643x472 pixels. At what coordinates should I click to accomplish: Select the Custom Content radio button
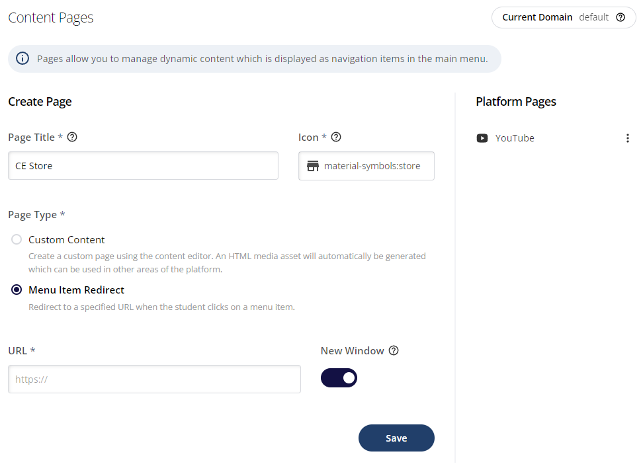[x=17, y=239]
